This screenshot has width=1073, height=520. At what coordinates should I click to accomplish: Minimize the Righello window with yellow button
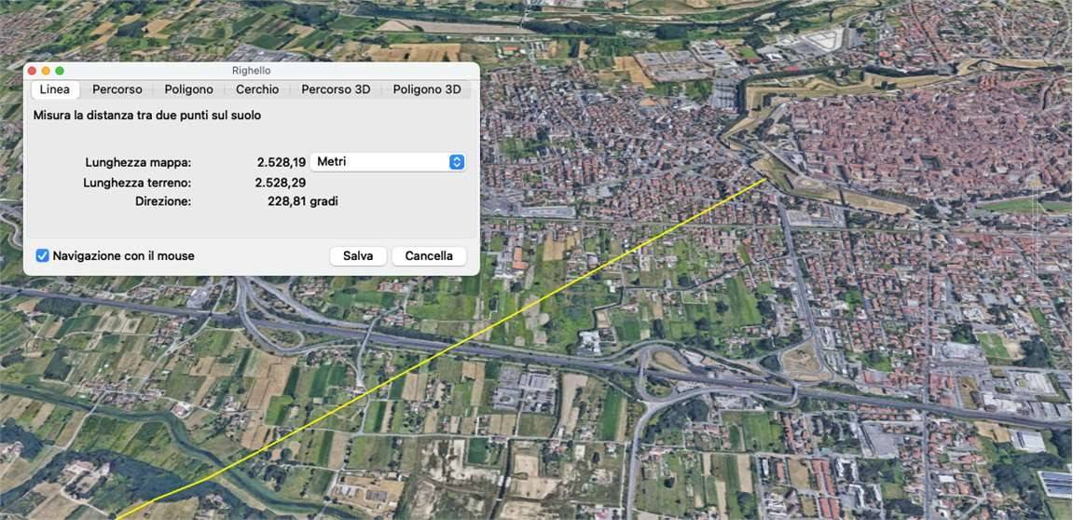click(x=45, y=71)
